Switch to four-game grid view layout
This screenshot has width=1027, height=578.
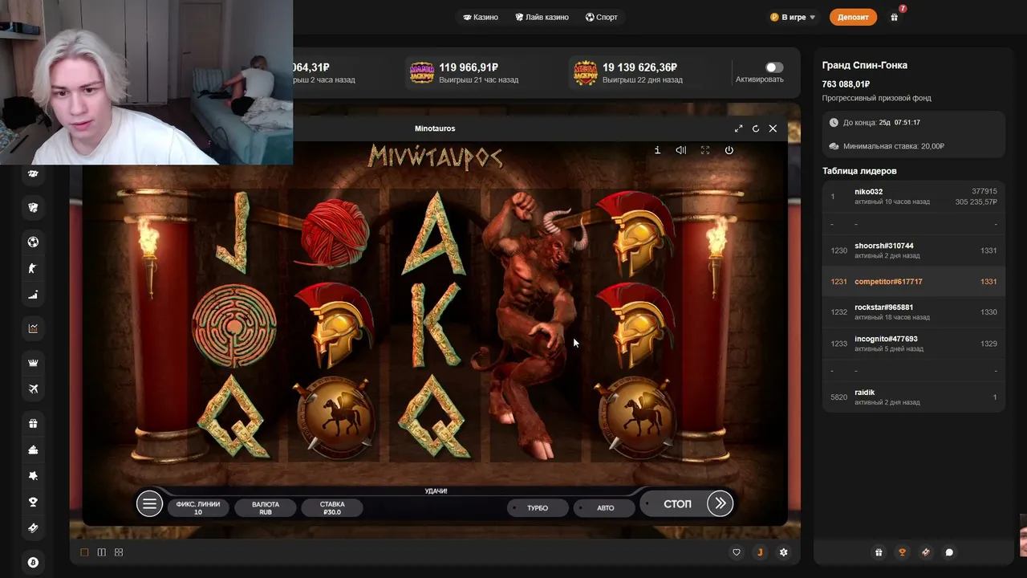pyautogui.click(x=119, y=552)
